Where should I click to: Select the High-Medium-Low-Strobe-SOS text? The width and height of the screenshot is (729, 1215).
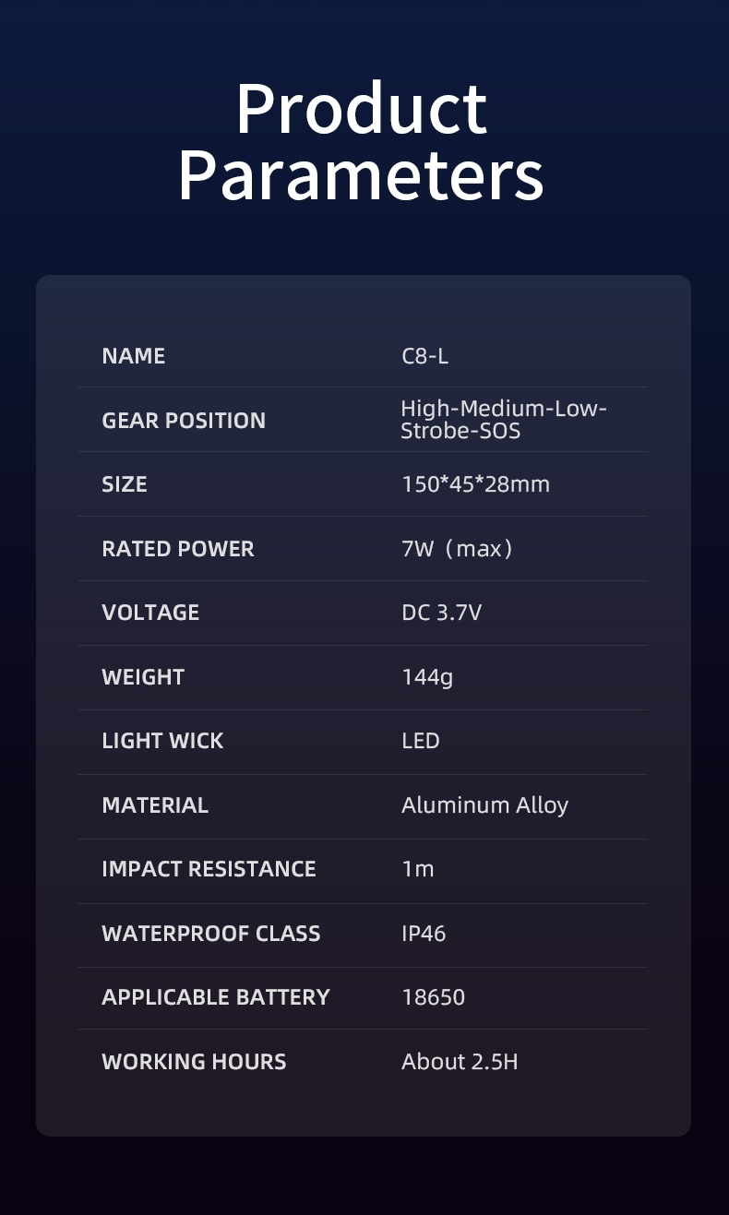pos(503,419)
